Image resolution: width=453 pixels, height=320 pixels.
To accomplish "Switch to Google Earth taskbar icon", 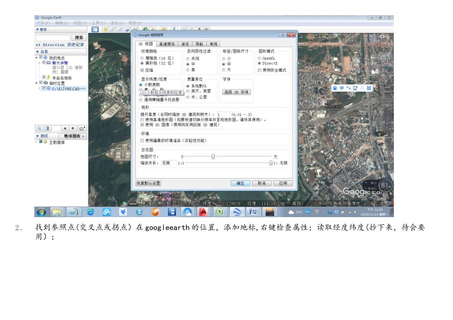I will [x=237, y=212].
